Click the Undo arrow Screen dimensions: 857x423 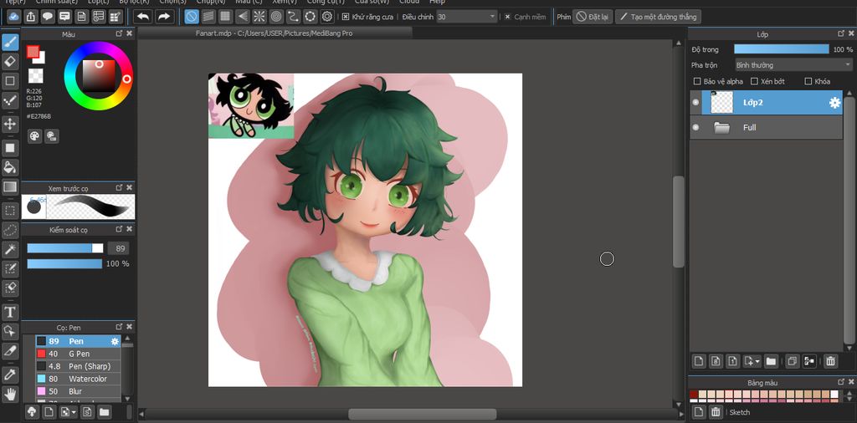coord(143,17)
